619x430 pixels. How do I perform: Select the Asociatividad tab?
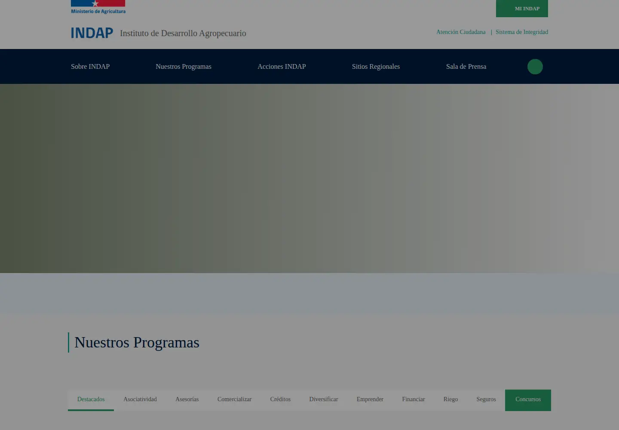pyautogui.click(x=140, y=400)
